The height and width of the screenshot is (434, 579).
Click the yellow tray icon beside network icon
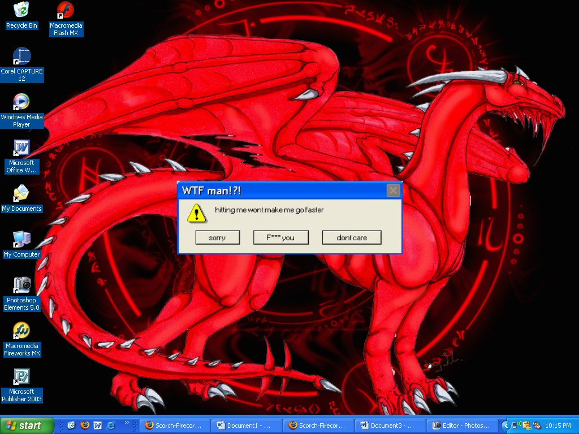point(526,426)
